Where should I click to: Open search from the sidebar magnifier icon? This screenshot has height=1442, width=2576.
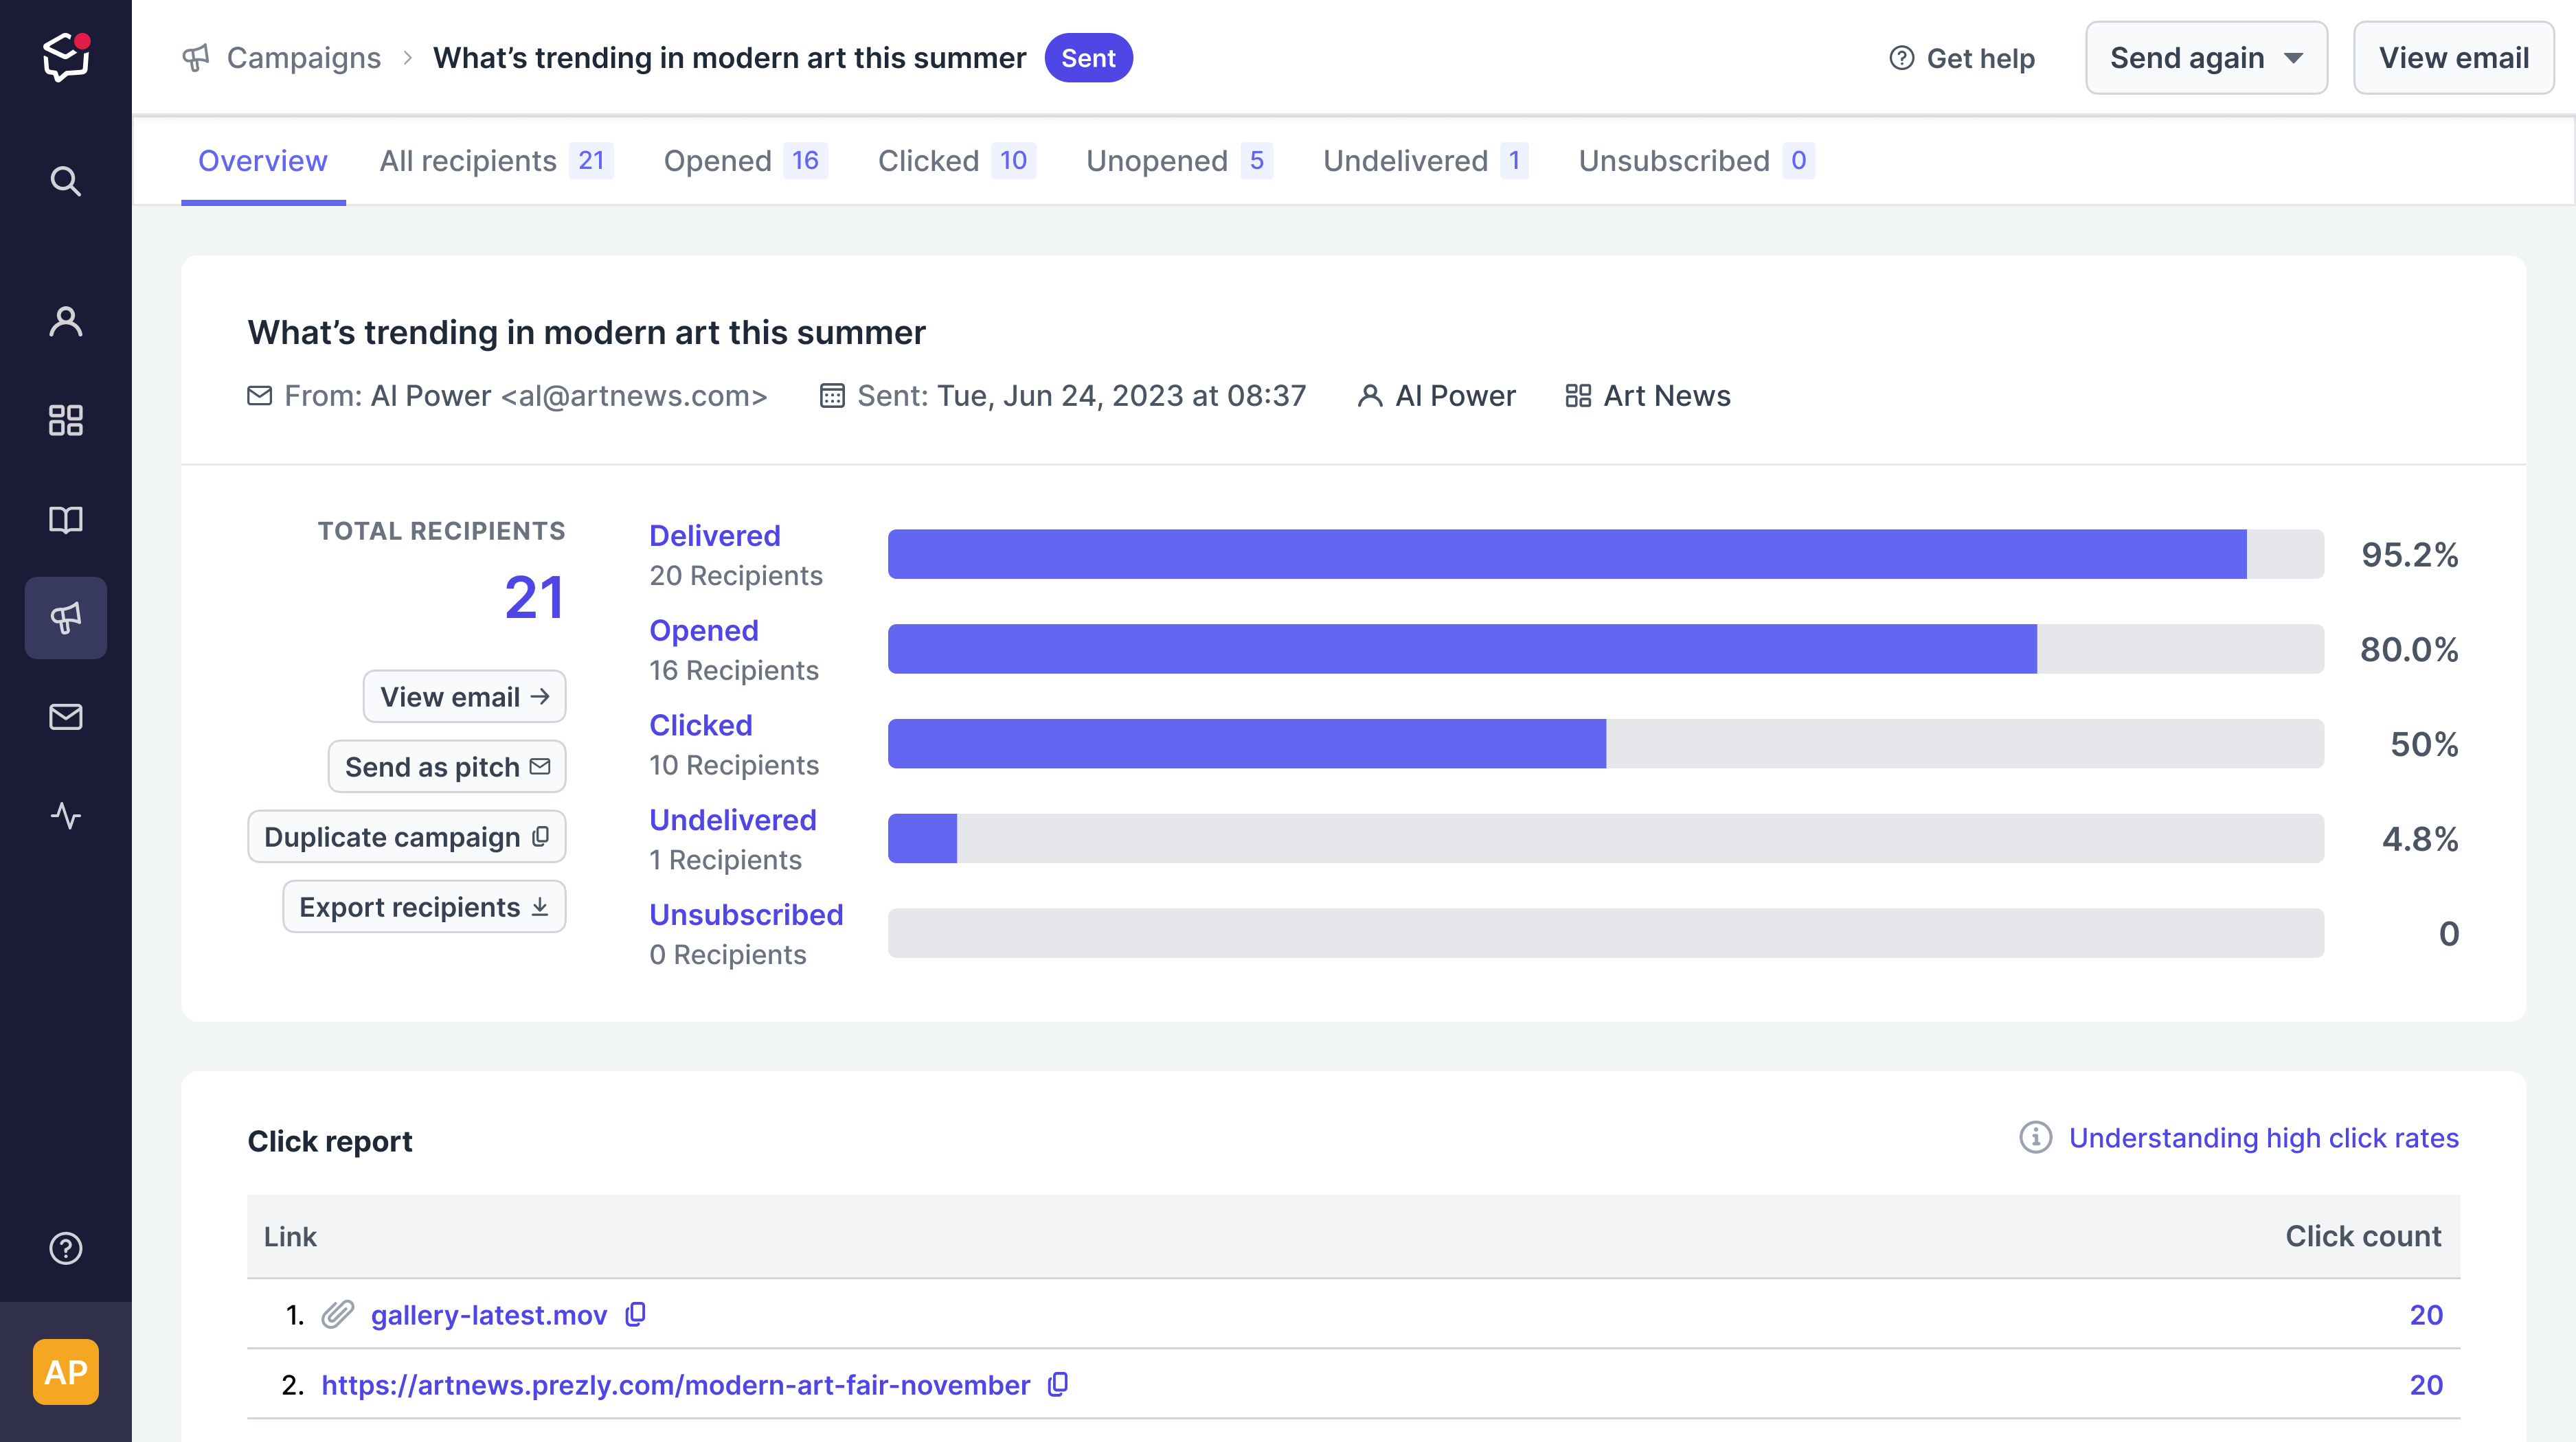(x=66, y=182)
